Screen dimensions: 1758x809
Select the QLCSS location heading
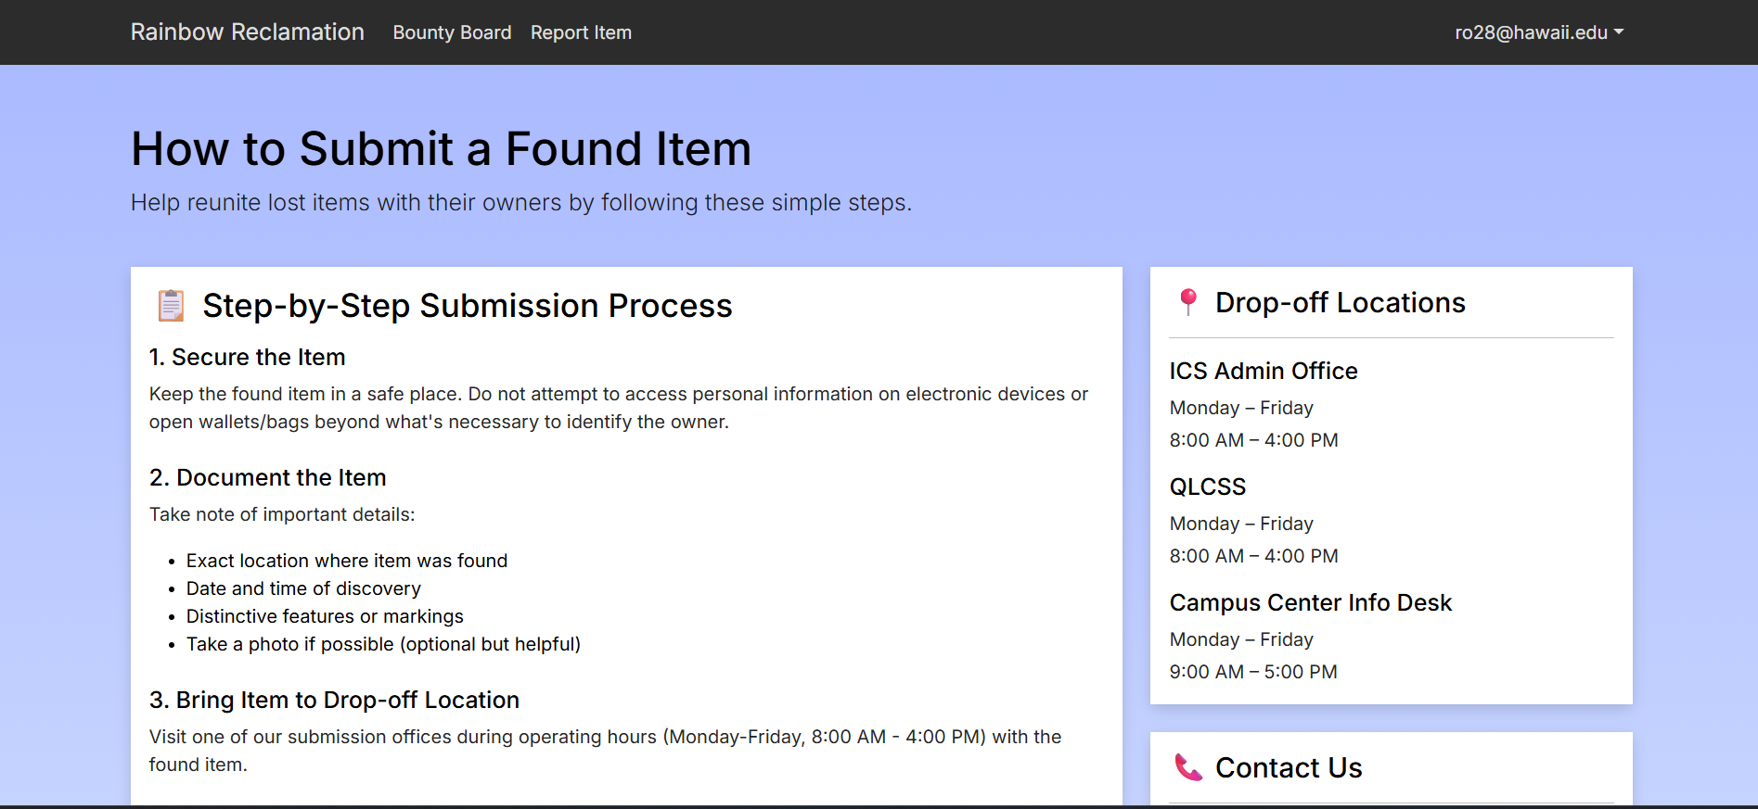[1207, 487]
